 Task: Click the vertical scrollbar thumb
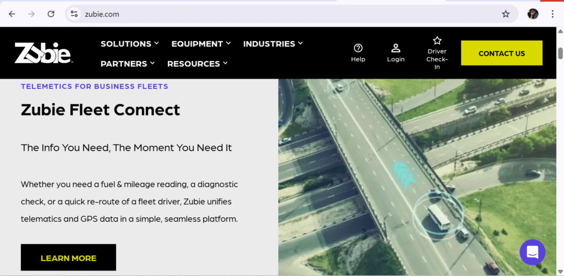tap(560, 53)
